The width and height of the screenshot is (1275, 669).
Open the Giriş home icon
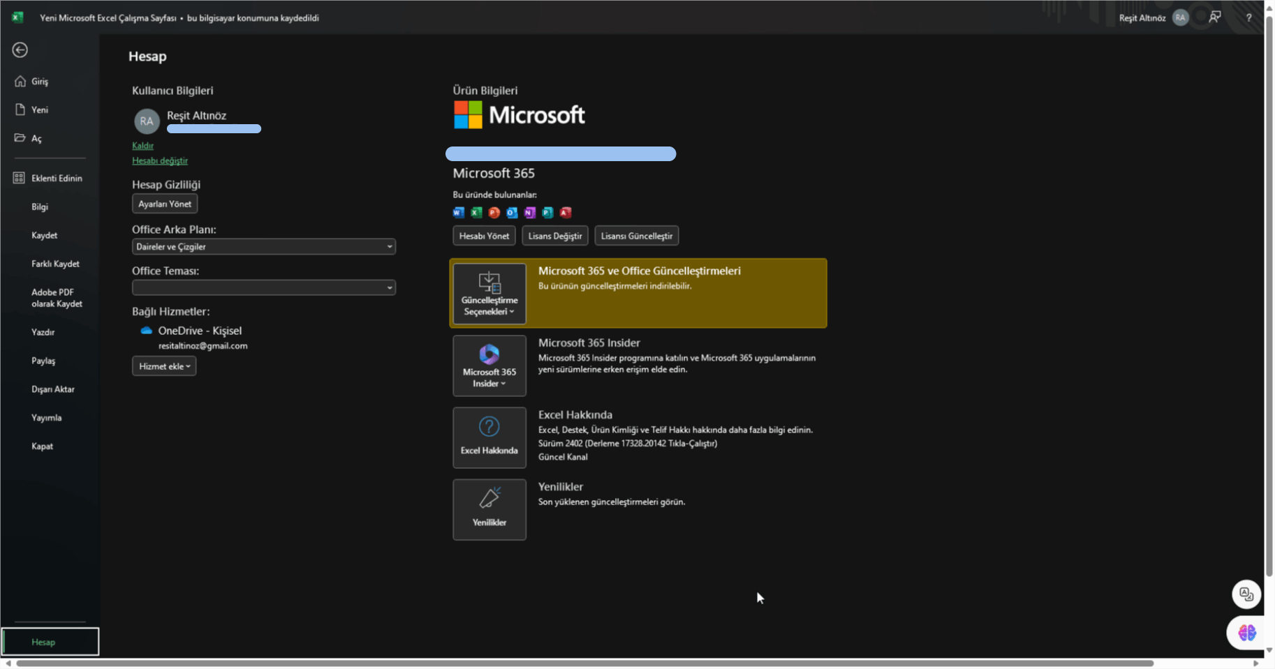20,81
